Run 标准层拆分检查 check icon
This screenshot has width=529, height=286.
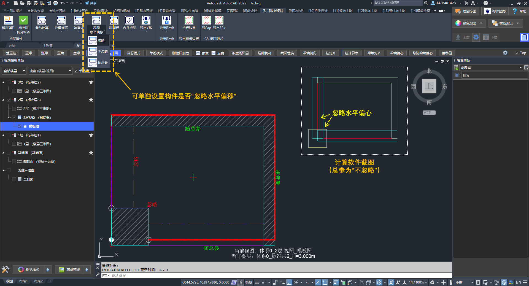[x=23, y=20]
